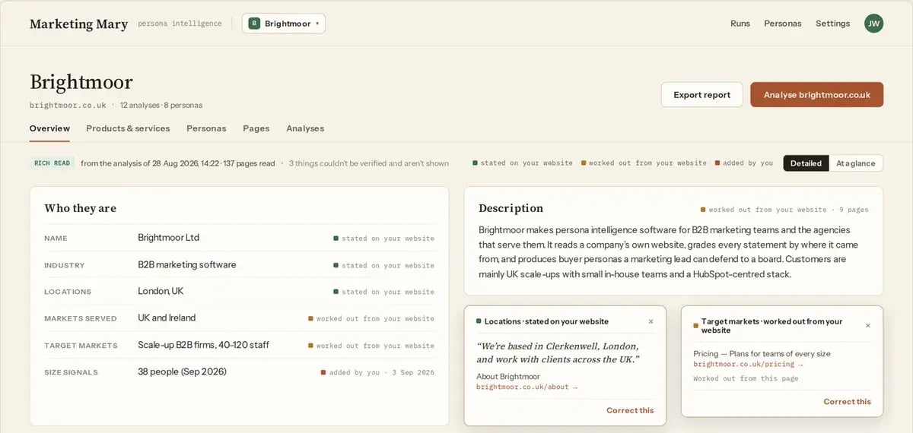Open the JW user avatar
The height and width of the screenshot is (433, 913).
tap(873, 24)
